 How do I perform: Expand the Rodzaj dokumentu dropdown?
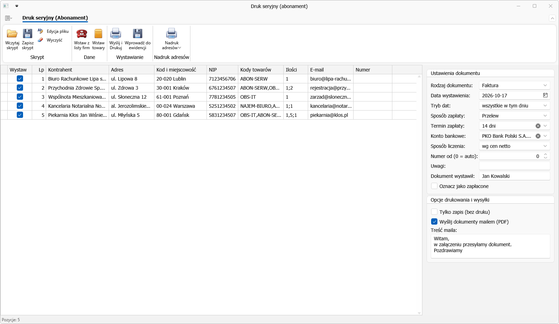(545, 85)
